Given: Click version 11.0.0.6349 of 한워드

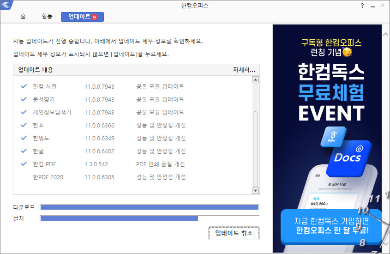Looking at the screenshot, I should click(100, 139).
